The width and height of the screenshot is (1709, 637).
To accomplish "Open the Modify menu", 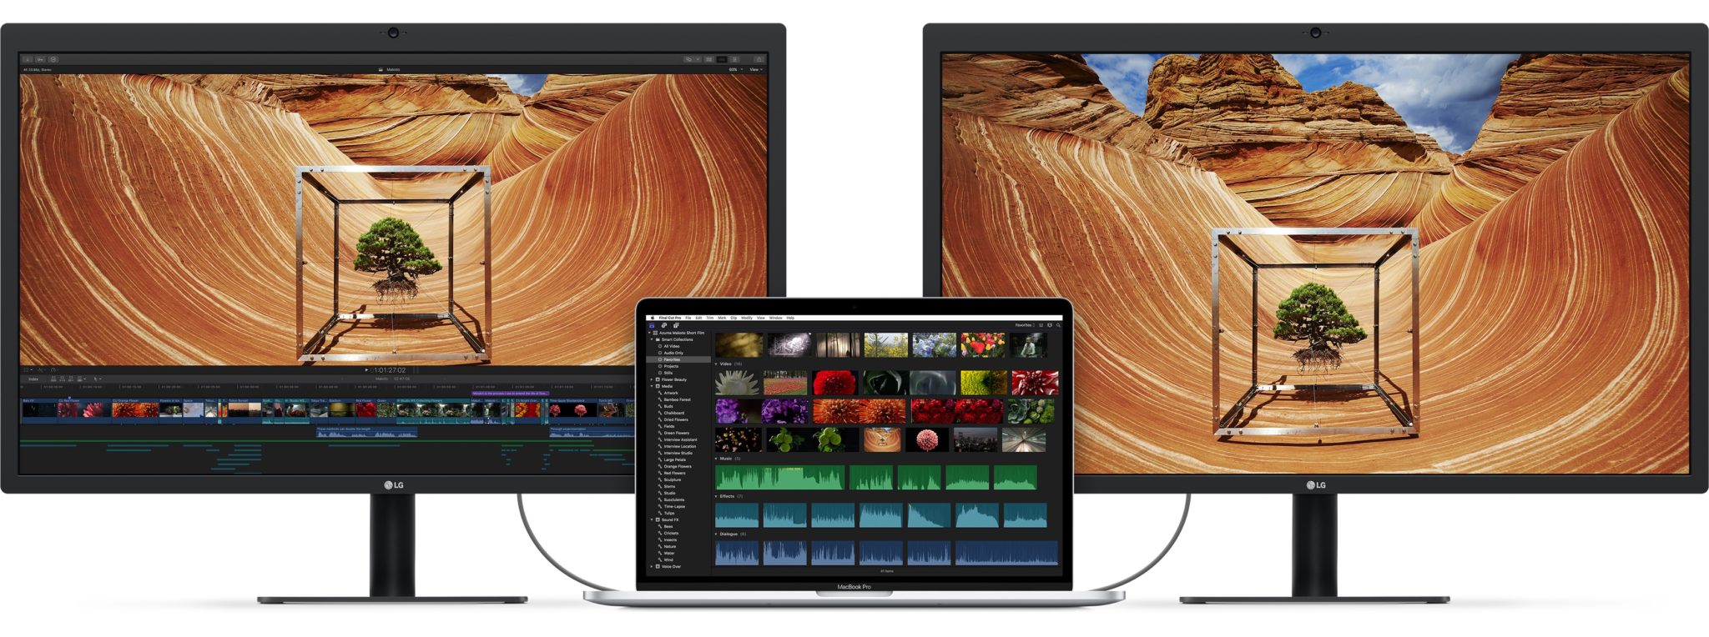I will coord(747,318).
